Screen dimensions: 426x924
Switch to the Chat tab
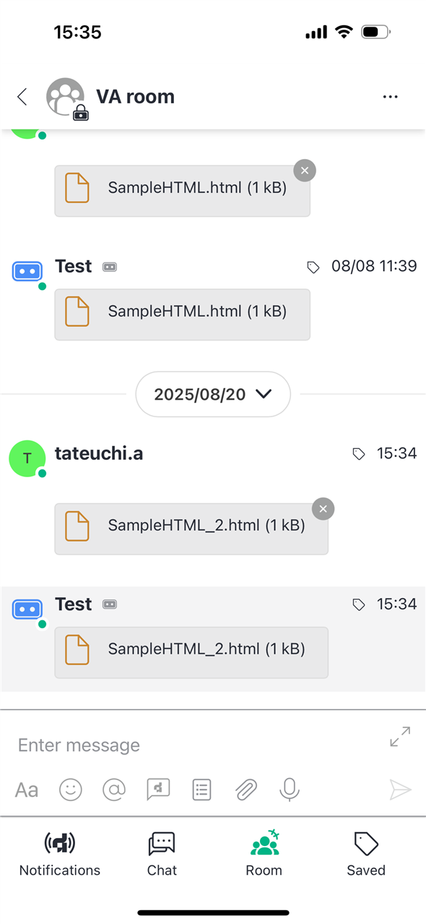click(x=162, y=854)
